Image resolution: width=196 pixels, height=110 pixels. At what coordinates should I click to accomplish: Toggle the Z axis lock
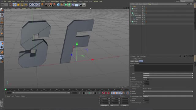point(38,5)
